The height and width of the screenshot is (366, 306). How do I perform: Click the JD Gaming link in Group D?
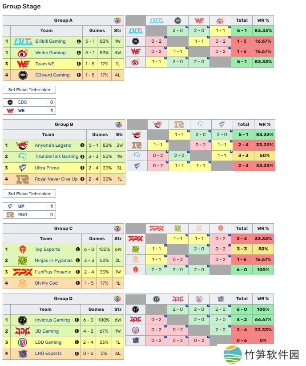pos(47,331)
